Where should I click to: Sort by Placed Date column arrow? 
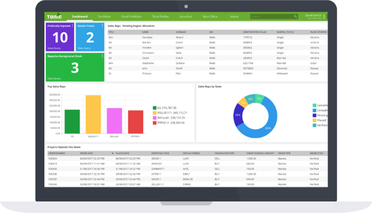113,153
